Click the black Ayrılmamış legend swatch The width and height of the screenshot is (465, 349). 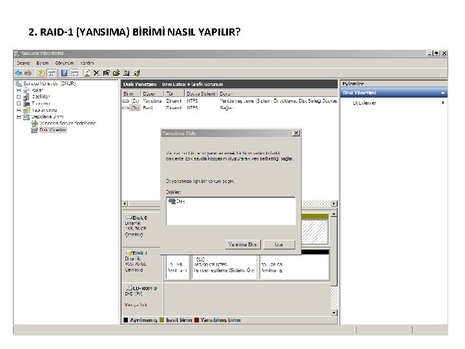pos(126,320)
